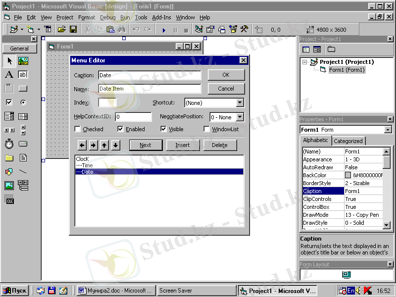The height and width of the screenshot is (297, 396).
Task: Select the OLE control in toolbox
Action: click(9, 199)
